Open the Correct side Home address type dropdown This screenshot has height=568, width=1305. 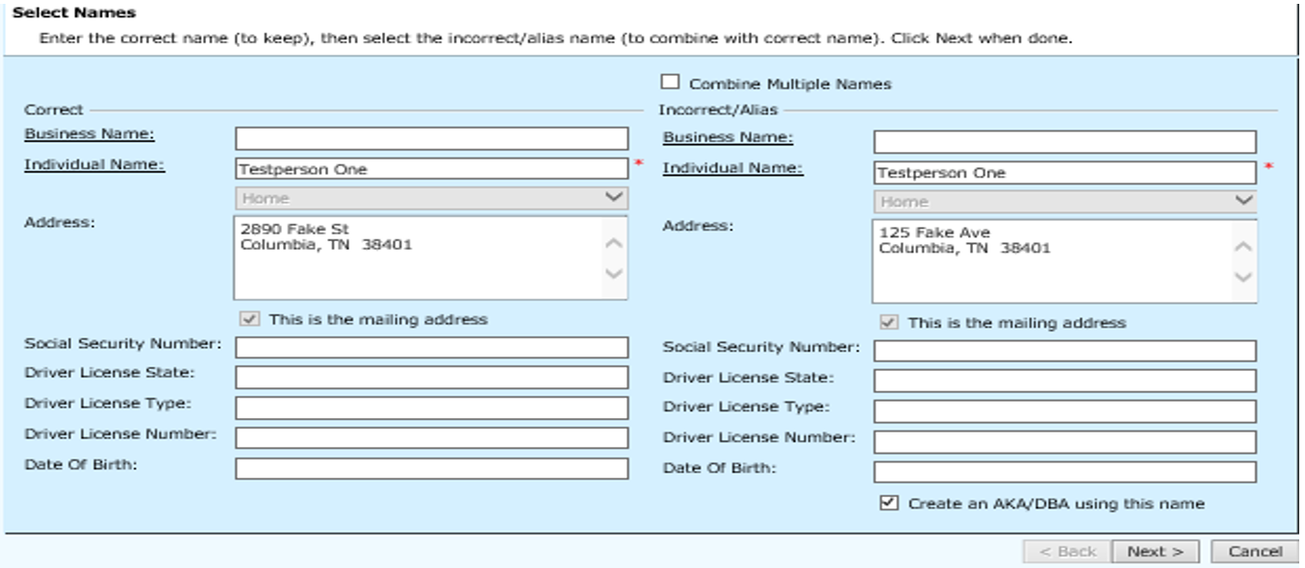(x=431, y=198)
